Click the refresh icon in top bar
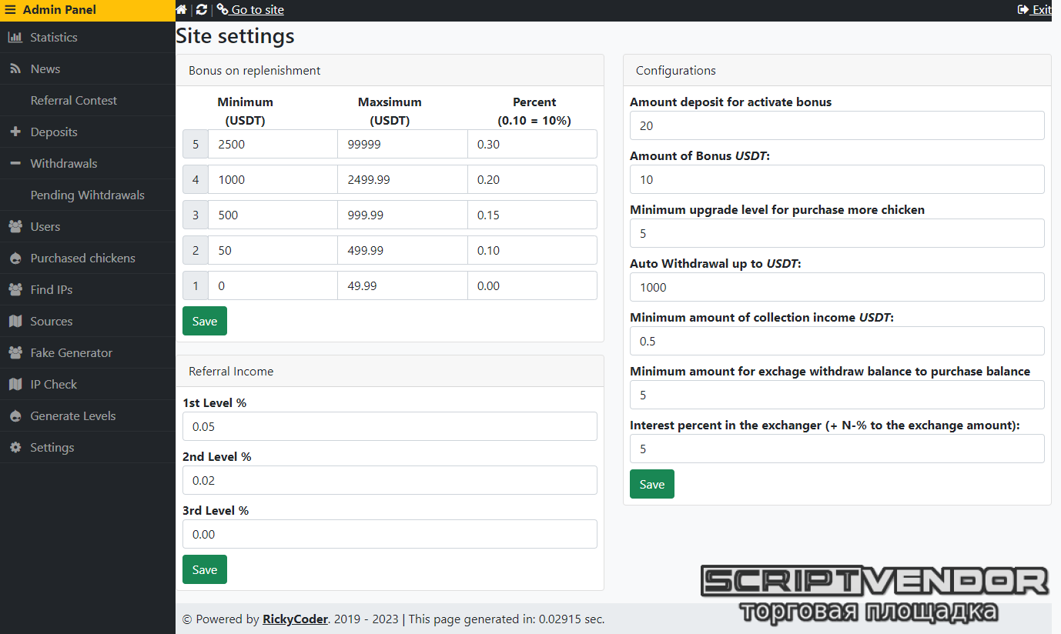Screen dimensions: 1061x634 (x=202, y=10)
